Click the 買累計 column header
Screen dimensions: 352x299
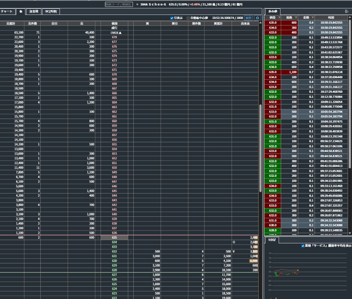tap(218, 23)
